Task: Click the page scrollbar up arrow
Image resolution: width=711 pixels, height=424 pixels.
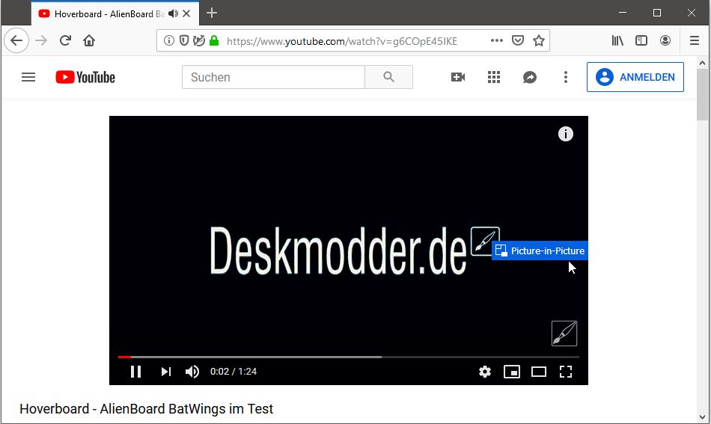Action: click(702, 64)
